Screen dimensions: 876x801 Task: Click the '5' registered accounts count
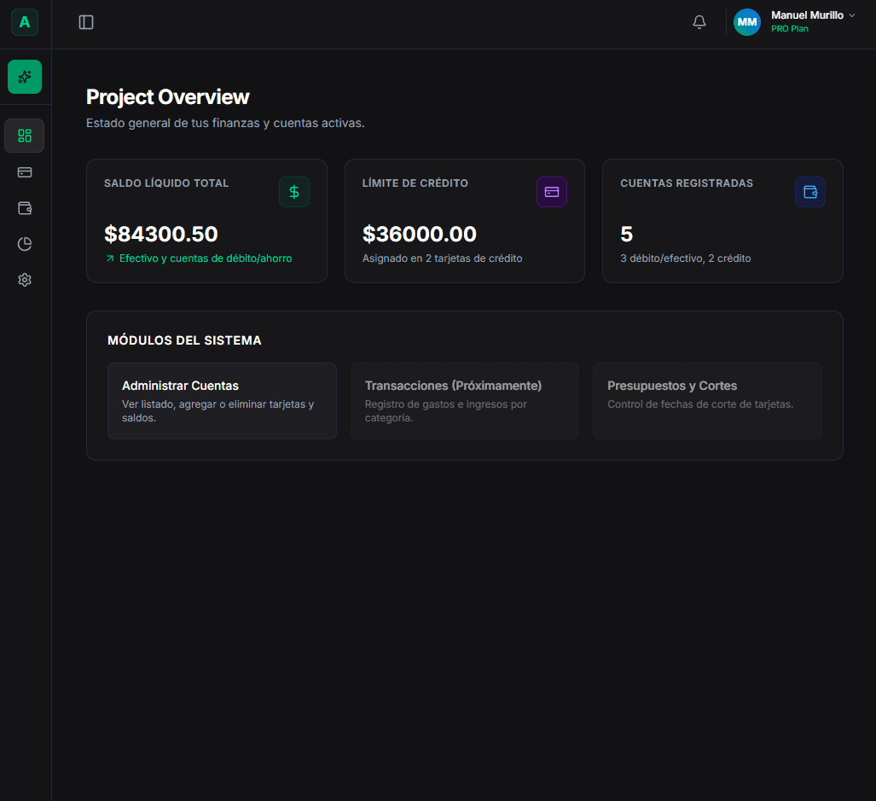[626, 234]
